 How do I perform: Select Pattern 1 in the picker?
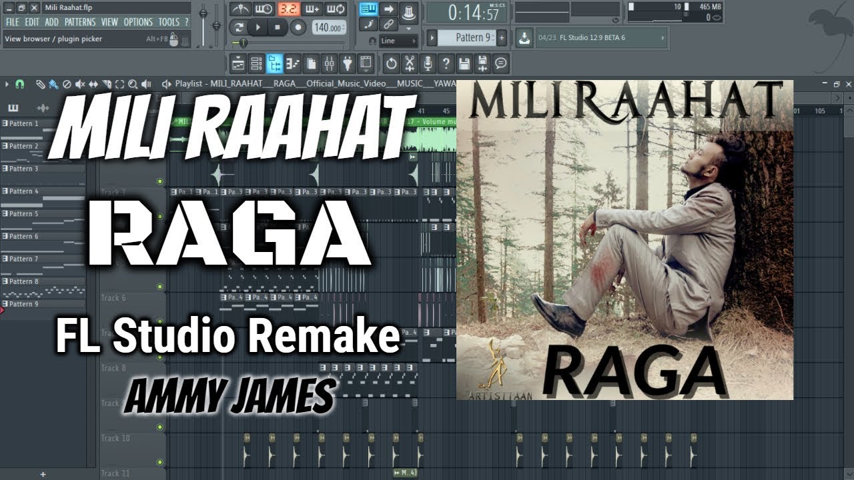click(x=43, y=123)
